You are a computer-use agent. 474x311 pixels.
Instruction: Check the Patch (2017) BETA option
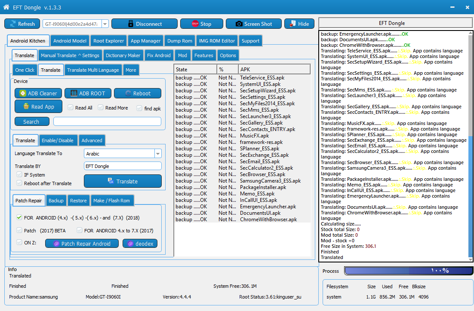click(19, 230)
